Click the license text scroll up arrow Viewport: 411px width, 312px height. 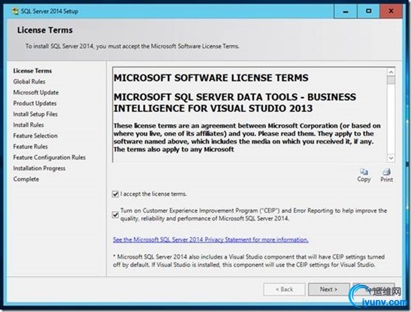(391, 72)
